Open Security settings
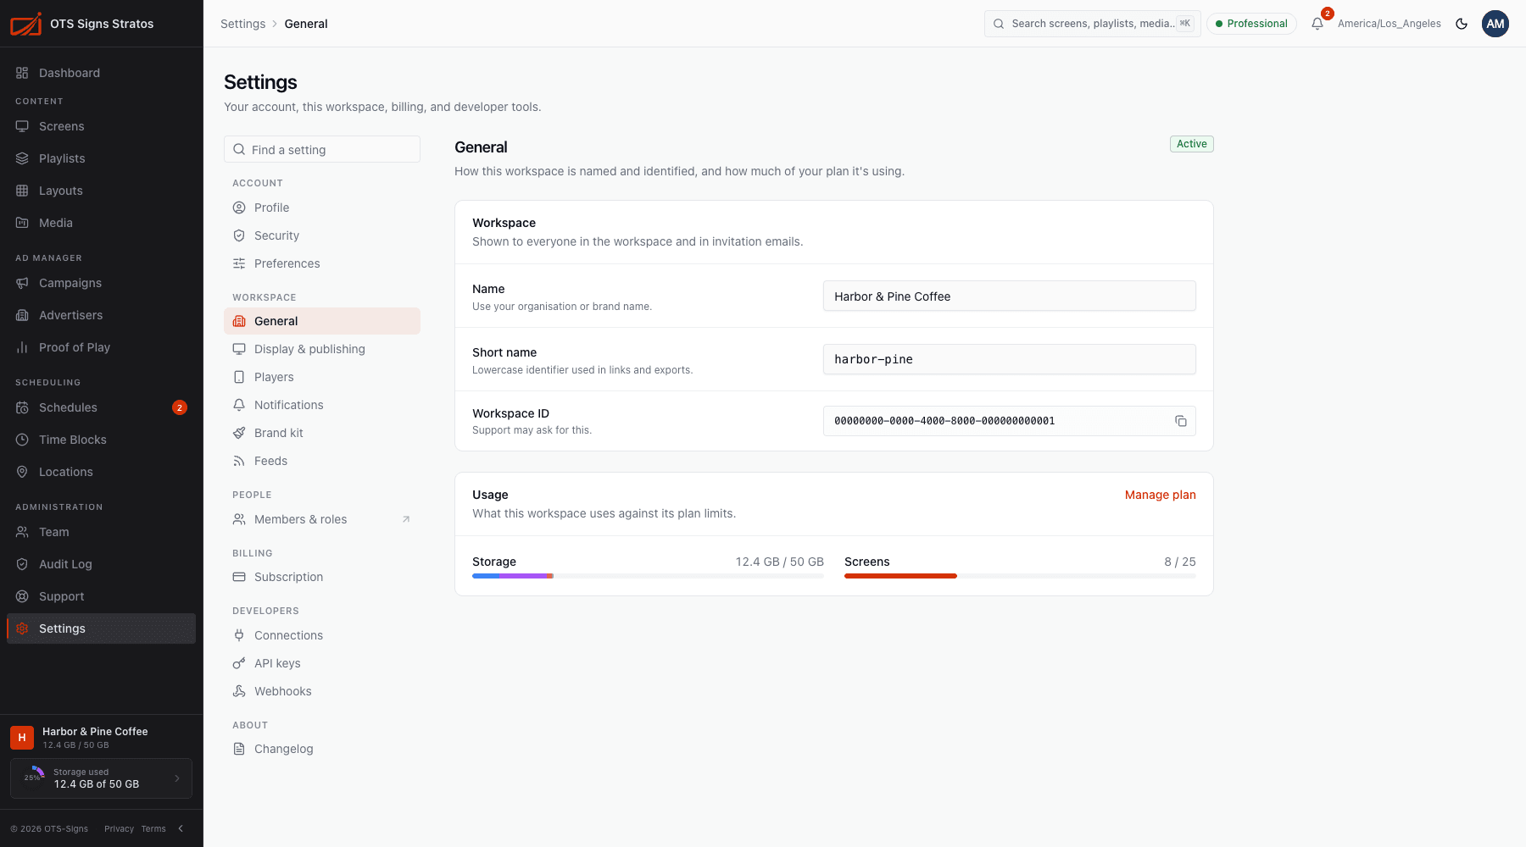Viewport: 1526px width, 847px height. click(322, 235)
